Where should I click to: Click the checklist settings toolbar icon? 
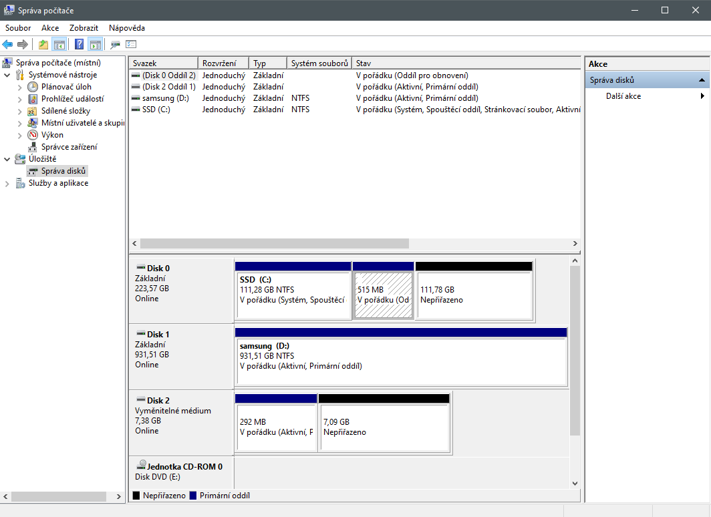[x=131, y=45]
